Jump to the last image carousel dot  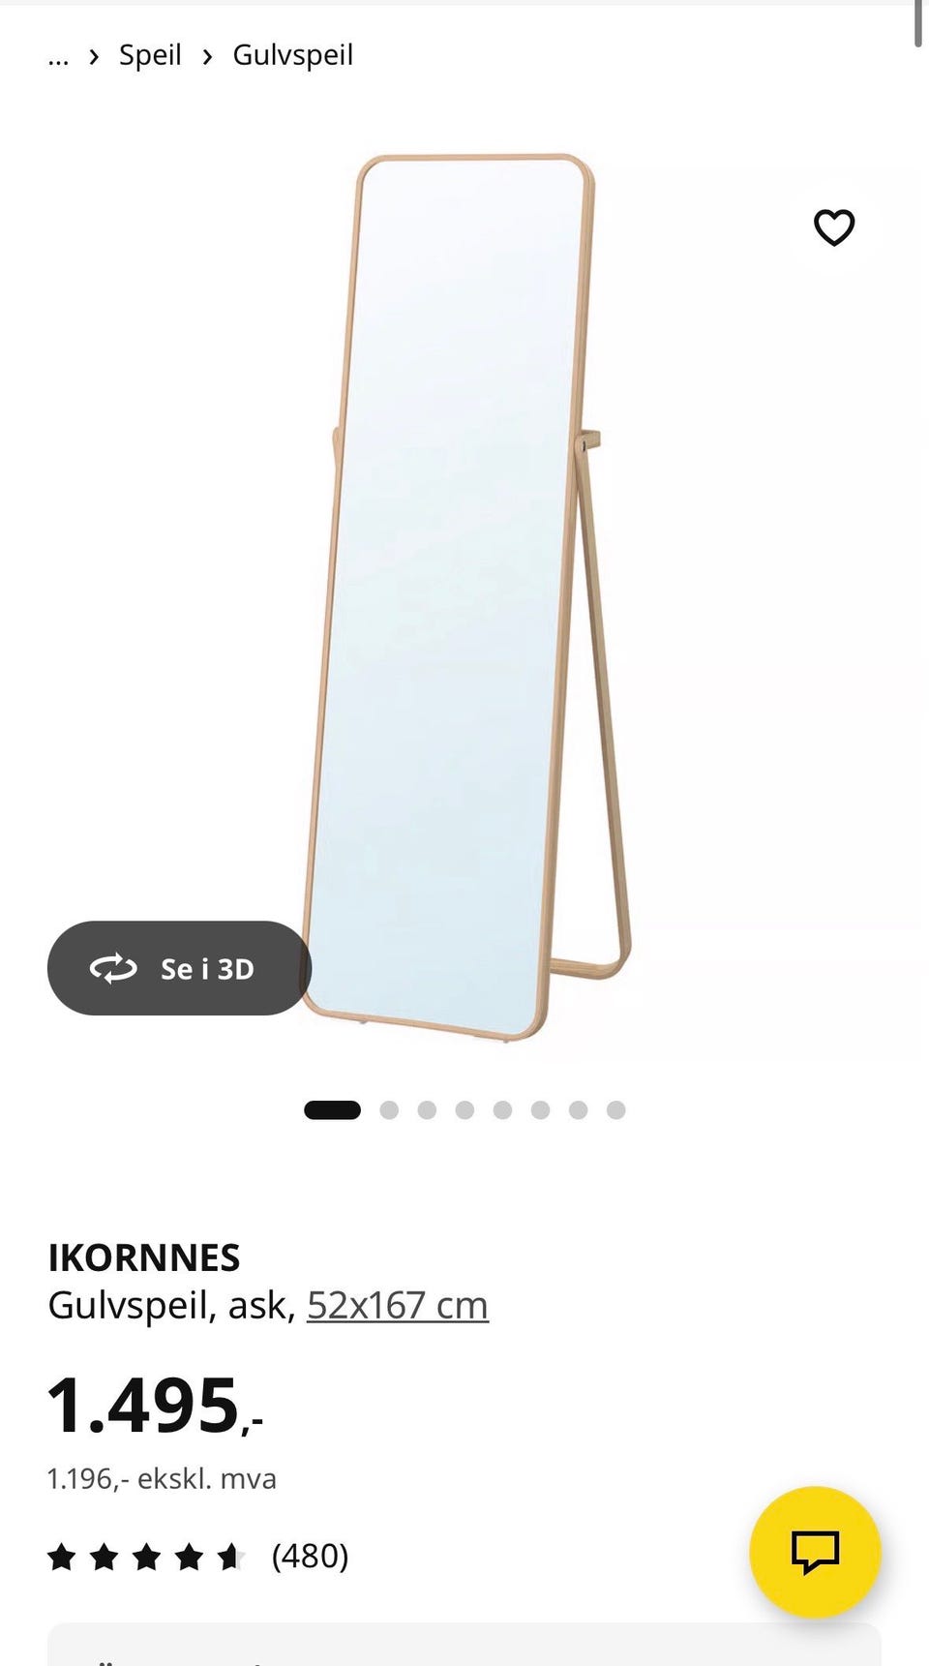615,1110
